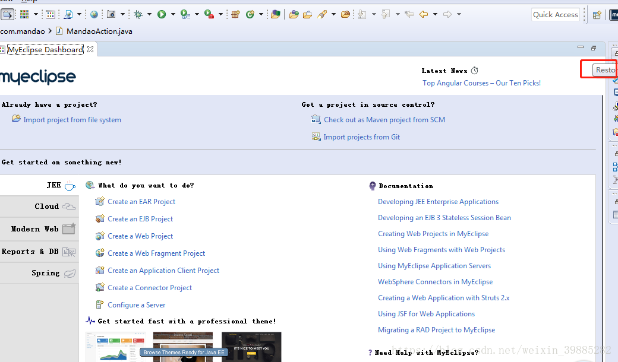Click the dashboard analytics theme thumbnail
Viewport: 618px width, 362px height.
pyautogui.click(x=115, y=347)
